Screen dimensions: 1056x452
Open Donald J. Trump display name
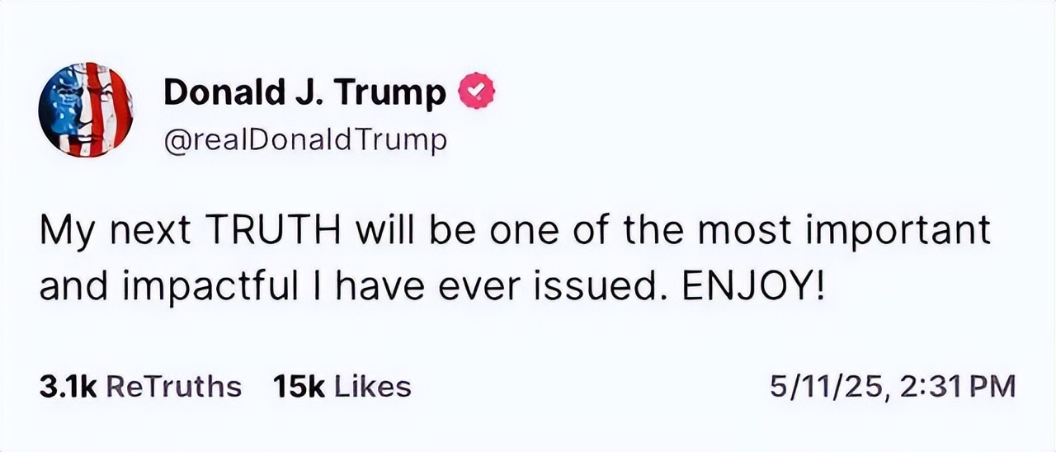coord(304,92)
